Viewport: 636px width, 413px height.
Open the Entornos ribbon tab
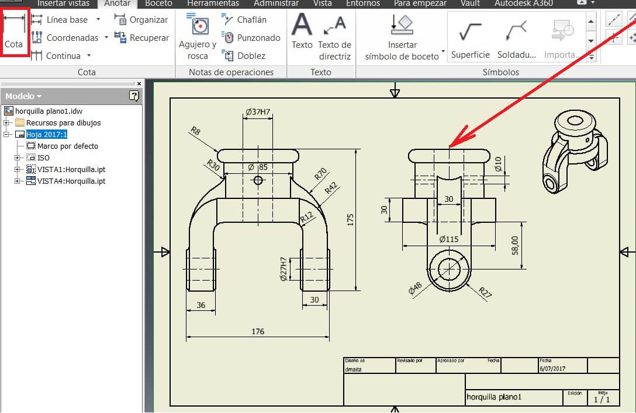[x=363, y=3]
